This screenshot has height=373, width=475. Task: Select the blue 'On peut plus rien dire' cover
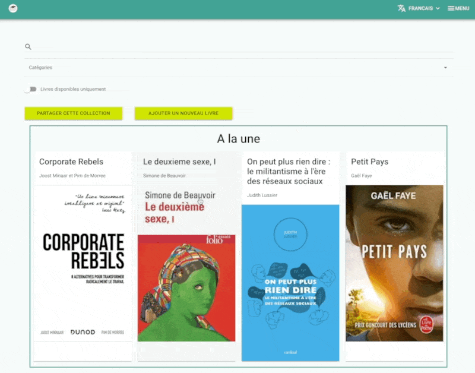click(x=290, y=282)
